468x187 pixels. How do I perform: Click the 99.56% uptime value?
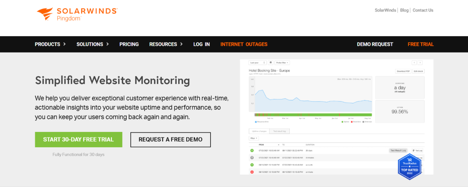(400, 111)
